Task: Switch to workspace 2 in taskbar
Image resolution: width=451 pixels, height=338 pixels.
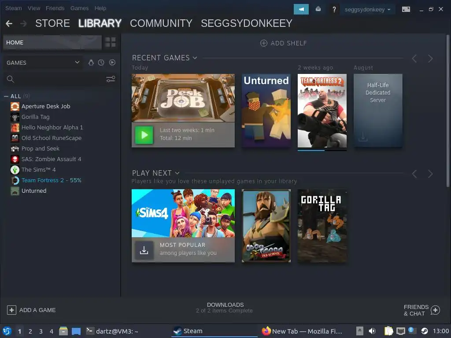Action: [x=30, y=331]
